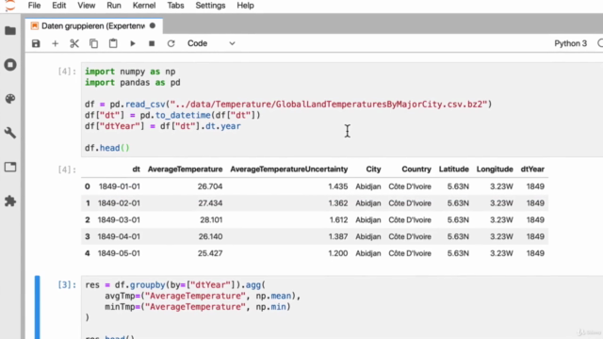Click the input prompt [4] of first cell
Screen dimensions: 603x339
pos(67,72)
